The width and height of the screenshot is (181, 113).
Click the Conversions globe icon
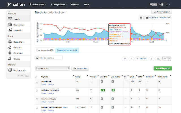click(10, 25)
